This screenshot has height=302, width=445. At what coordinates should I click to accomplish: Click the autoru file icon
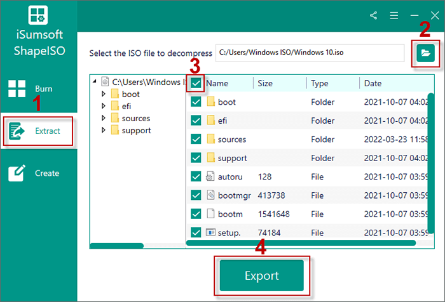point(211,176)
